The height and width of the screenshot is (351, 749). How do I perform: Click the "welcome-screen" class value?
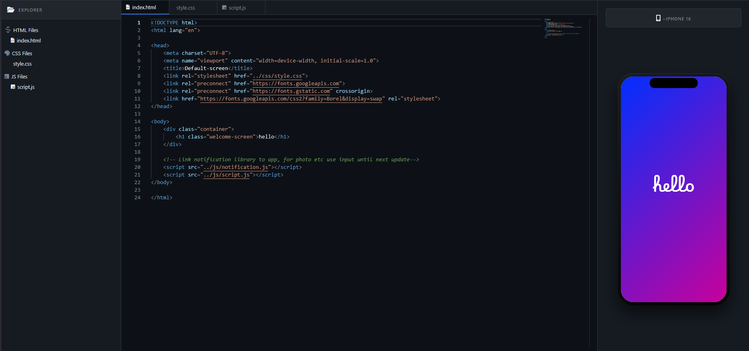[231, 136]
